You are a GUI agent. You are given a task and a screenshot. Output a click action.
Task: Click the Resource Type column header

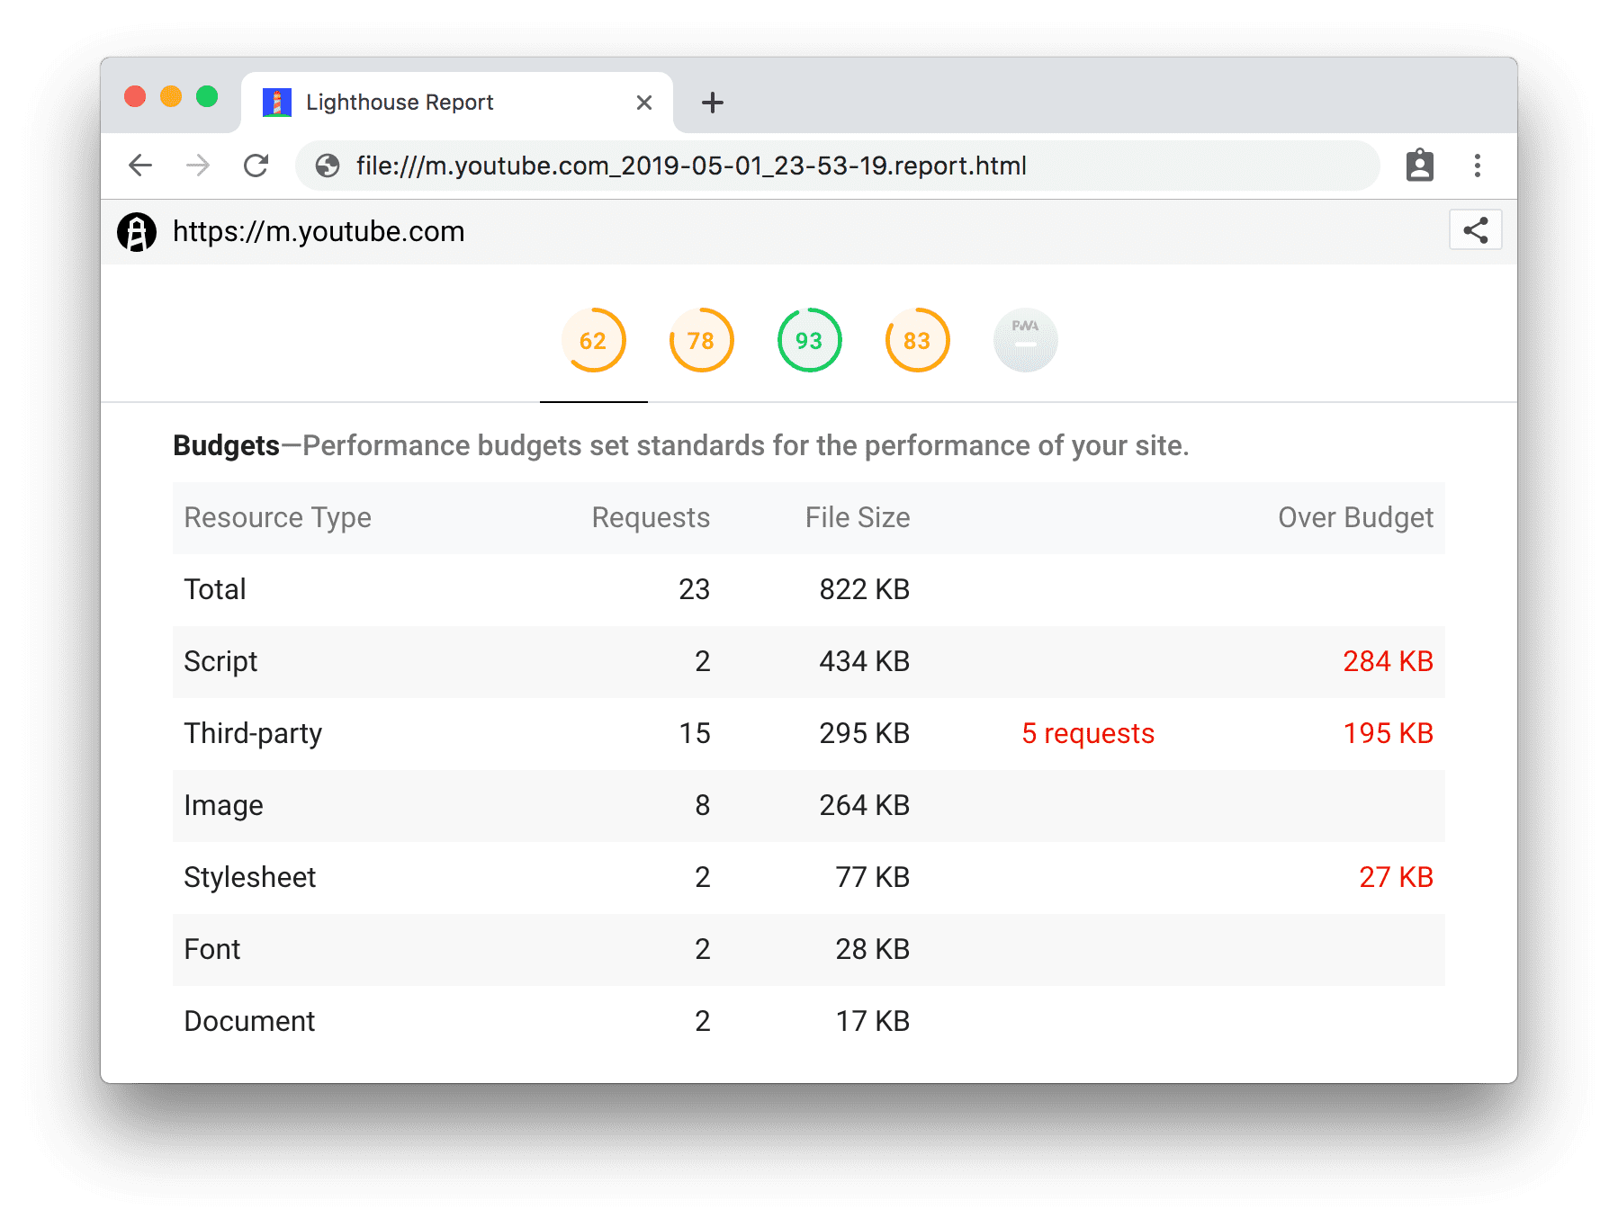(x=277, y=517)
